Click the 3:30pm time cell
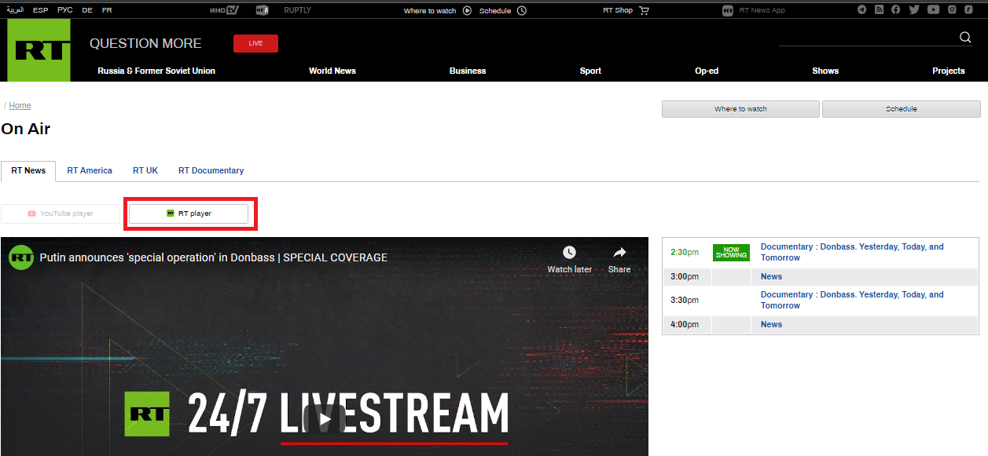This screenshot has width=988, height=456. click(685, 300)
